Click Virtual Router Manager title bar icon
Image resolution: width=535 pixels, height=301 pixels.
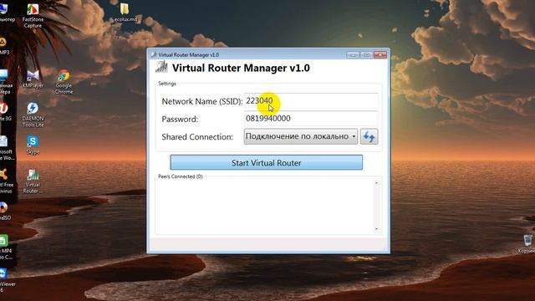click(x=154, y=54)
